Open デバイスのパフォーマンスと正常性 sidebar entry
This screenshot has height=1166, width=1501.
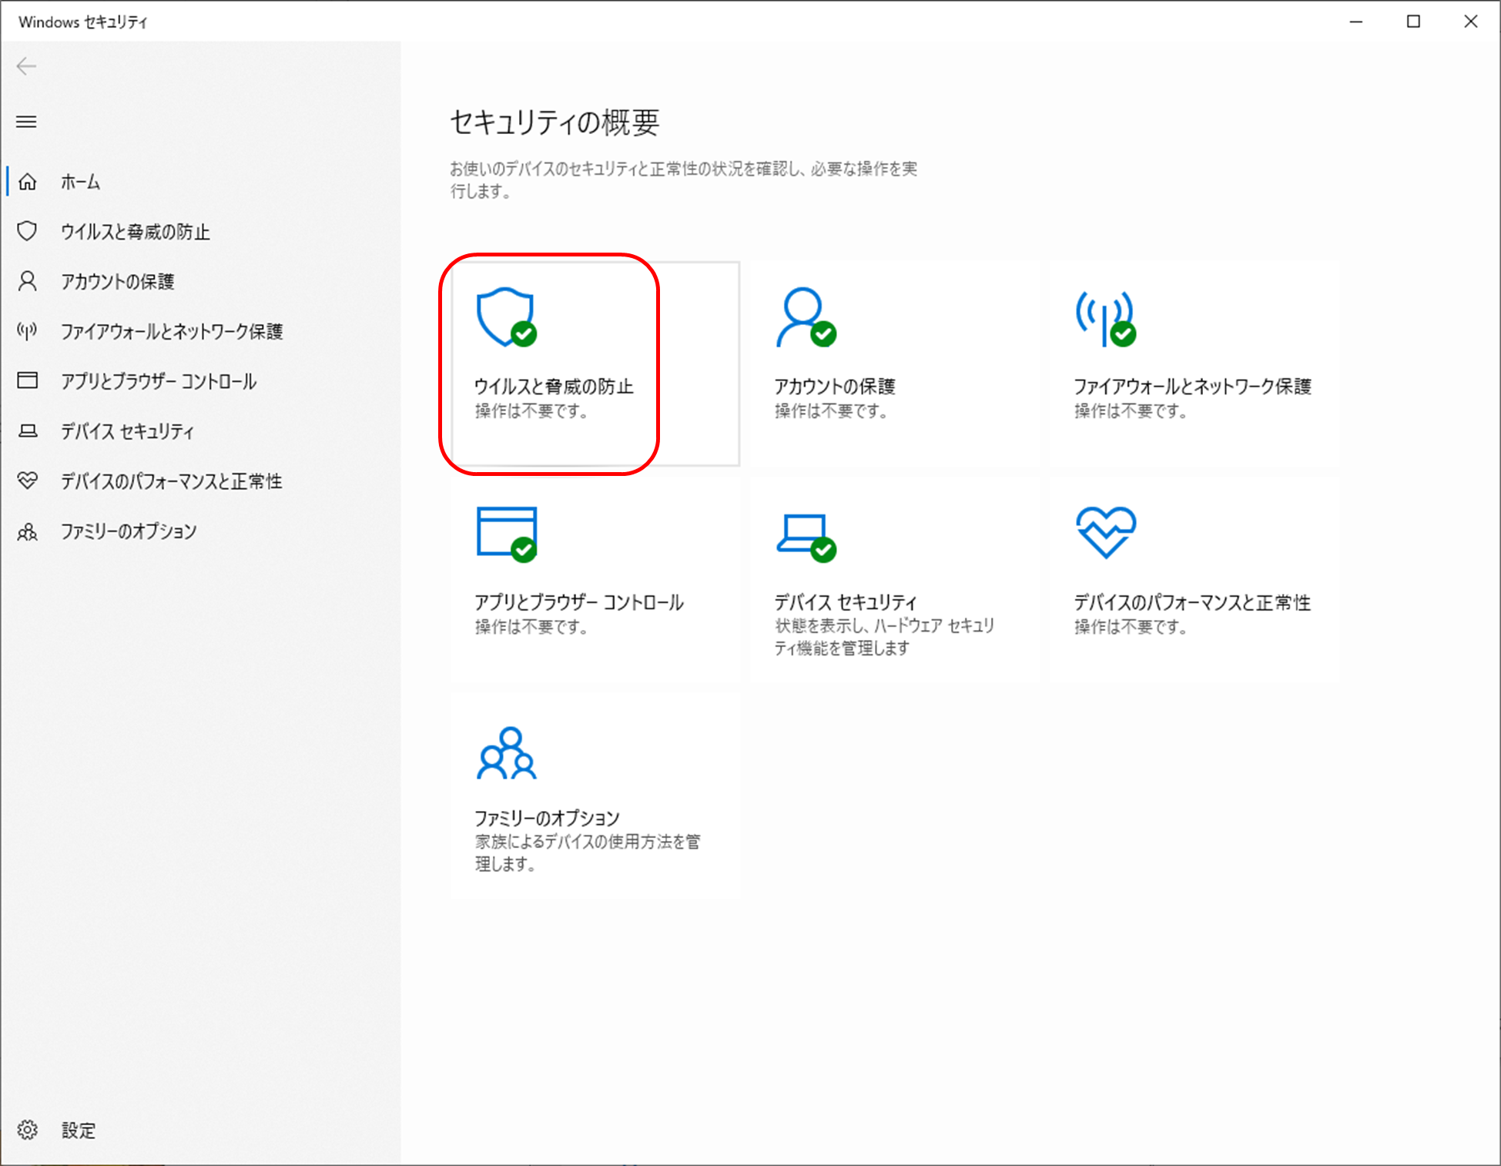(172, 481)
